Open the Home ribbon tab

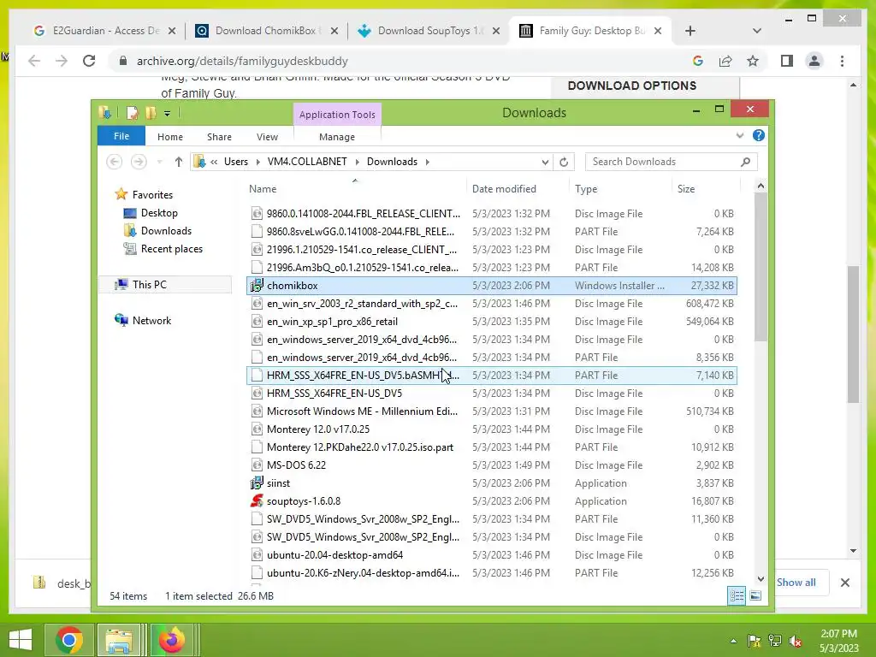point(170,137)
